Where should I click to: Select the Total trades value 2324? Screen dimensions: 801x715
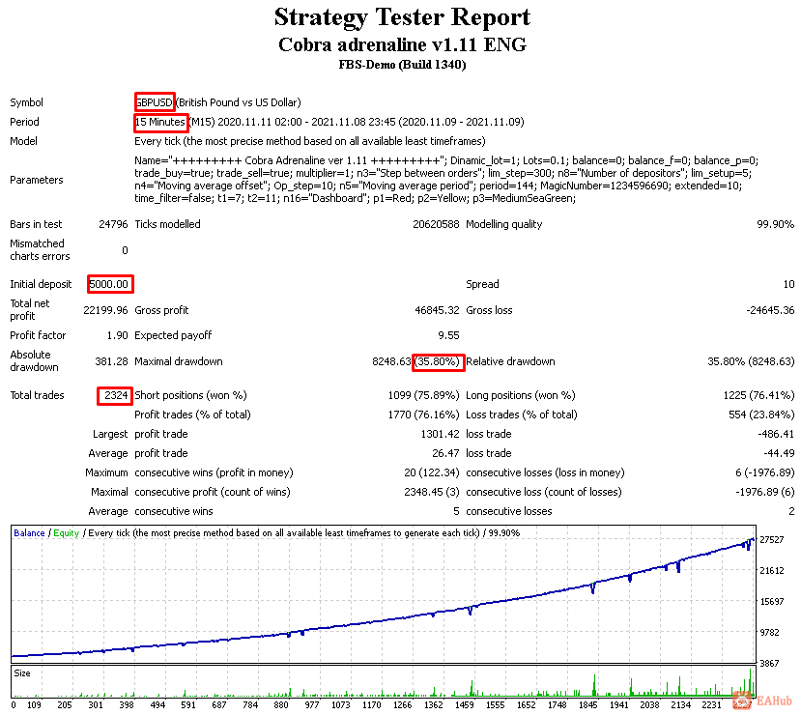pyautogui.click(x=116, y=395)
